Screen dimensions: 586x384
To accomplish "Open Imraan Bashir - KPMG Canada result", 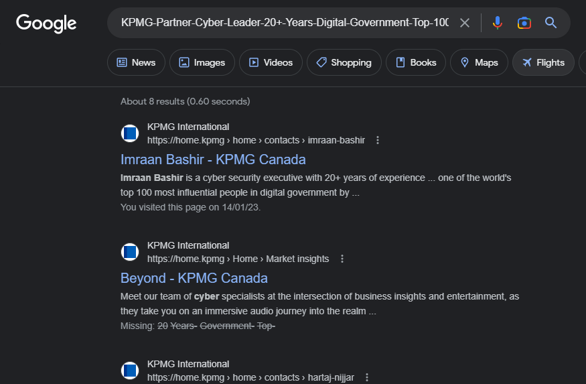I will 213,159.
